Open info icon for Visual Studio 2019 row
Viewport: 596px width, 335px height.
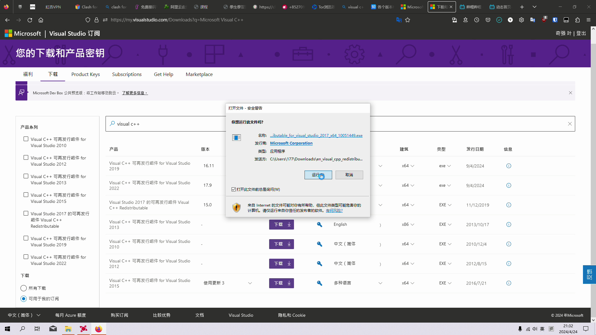click(x=508, y=166)
